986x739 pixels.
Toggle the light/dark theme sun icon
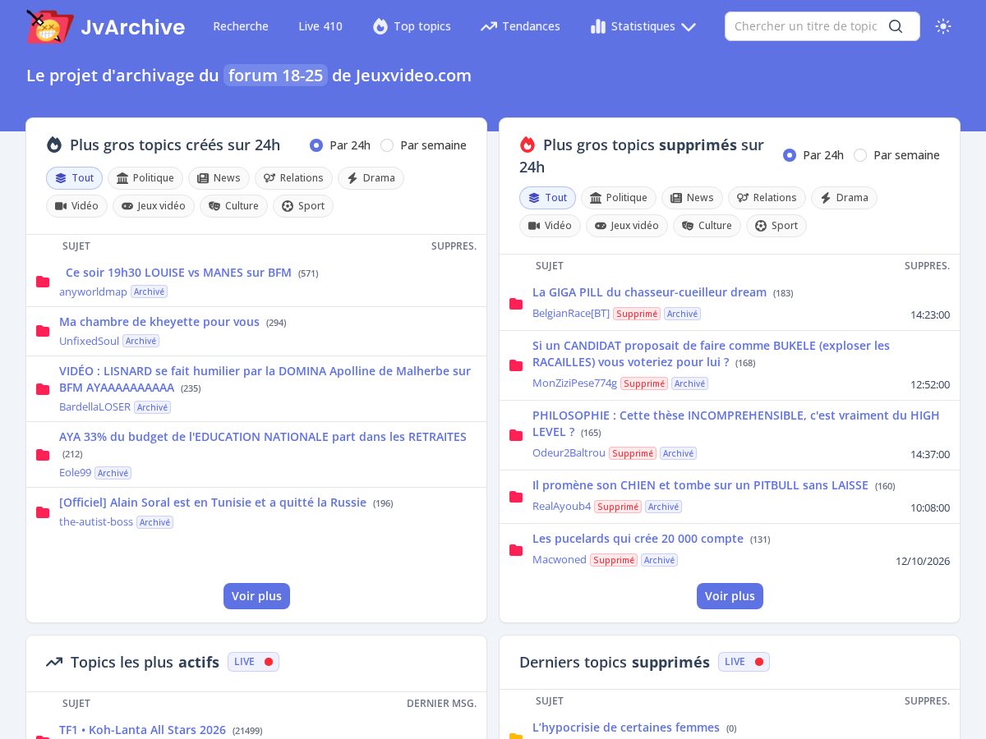(x=943, y=26)
